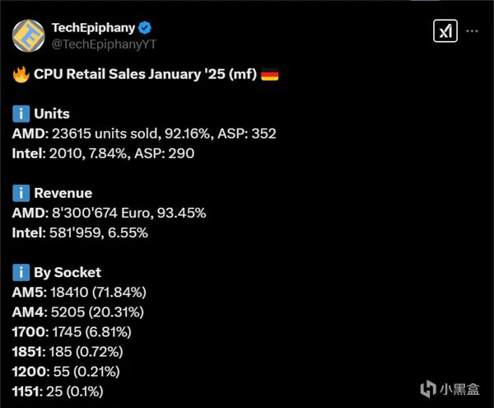Screen dimensions: 494x408
Task: Click the info icon beside By Socket
Action: click(21, 273)
